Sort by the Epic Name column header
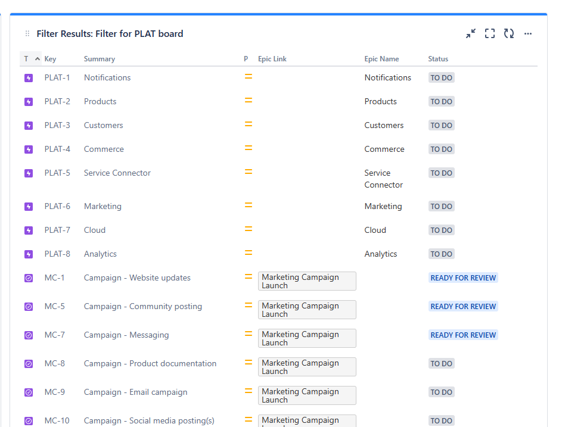 pos(381,59)
